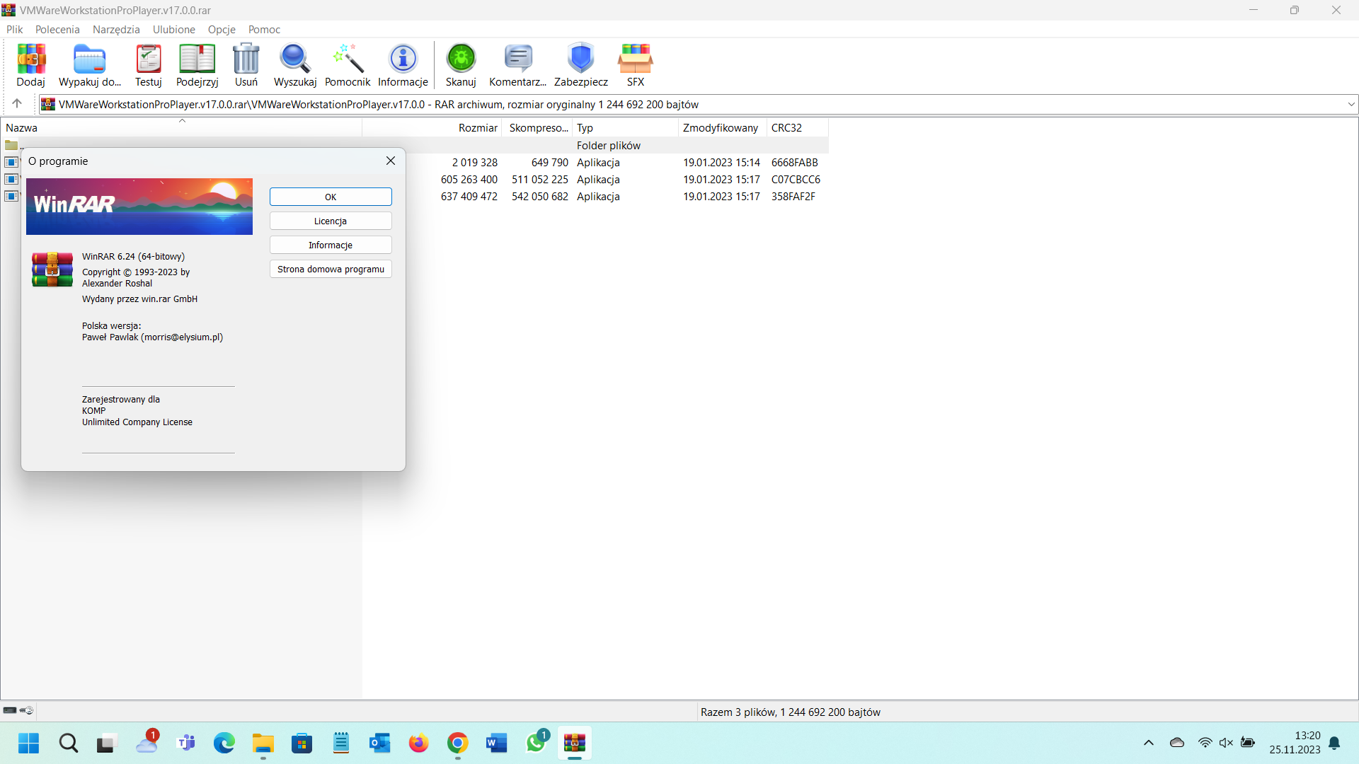1359x764 pixels.
Task: Click the Wypakuj do... extract icon
Action: tap(90, 65)
